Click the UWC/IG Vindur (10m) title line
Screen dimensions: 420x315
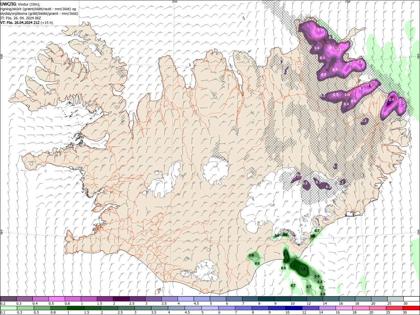[x=20, y=4]
